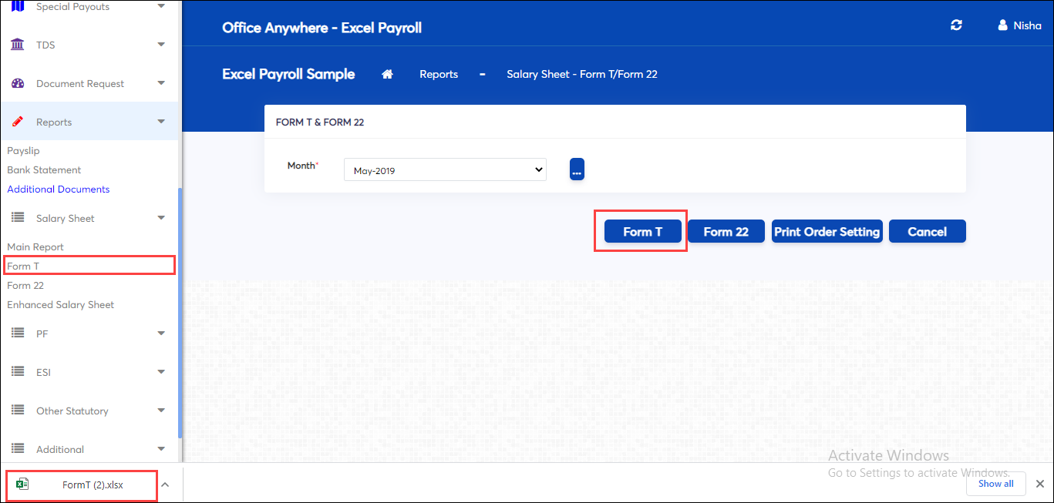Open the Nisha user profile
Viewport: 1054px width, 503px height.
(1019, 25)
